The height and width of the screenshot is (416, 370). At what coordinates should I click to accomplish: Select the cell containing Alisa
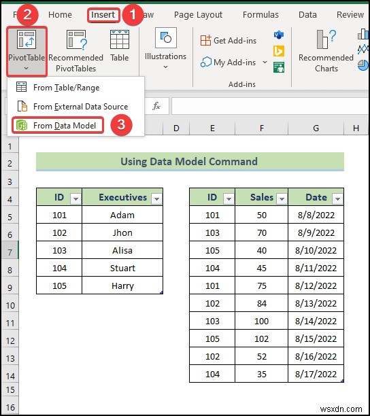pos(122,250)
